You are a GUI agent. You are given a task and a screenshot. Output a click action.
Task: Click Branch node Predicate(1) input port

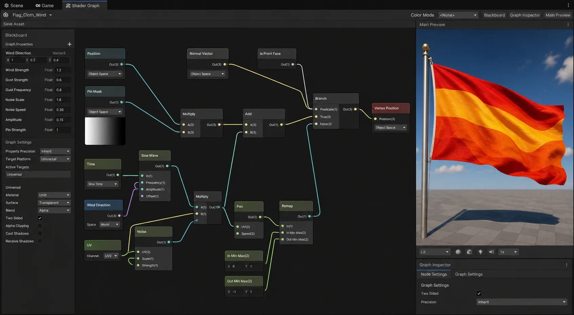[x=316, y=110]
